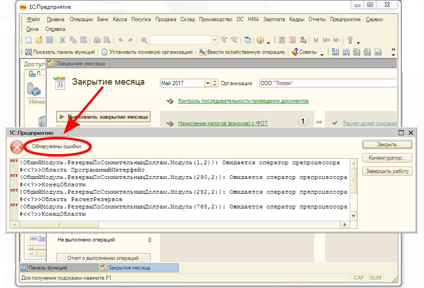Click the error list horizontal scroll right arrow
Screen dimensions: 424x288
tap(345, 224)
